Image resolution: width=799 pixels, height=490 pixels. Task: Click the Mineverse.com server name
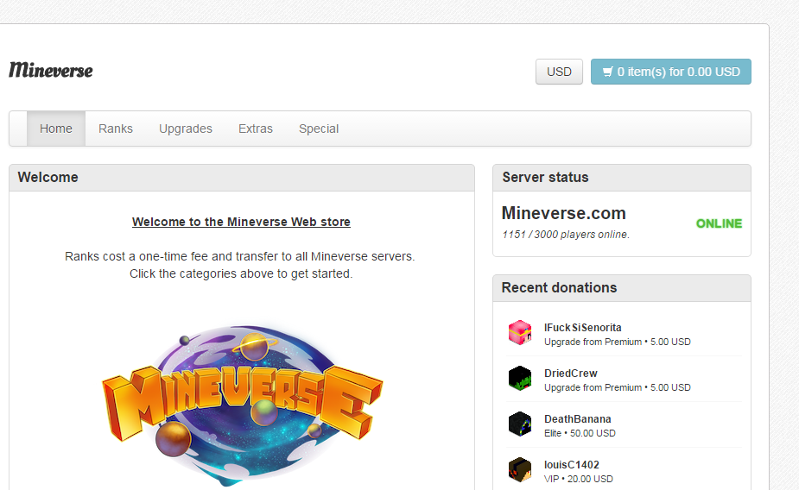tap(563, 213)
